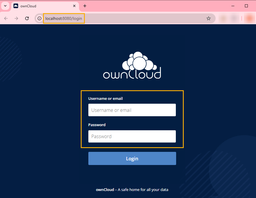View site information icon in address bar
Image resolution: width=256 pixels, height=198 pixels.
pos(39,18)
